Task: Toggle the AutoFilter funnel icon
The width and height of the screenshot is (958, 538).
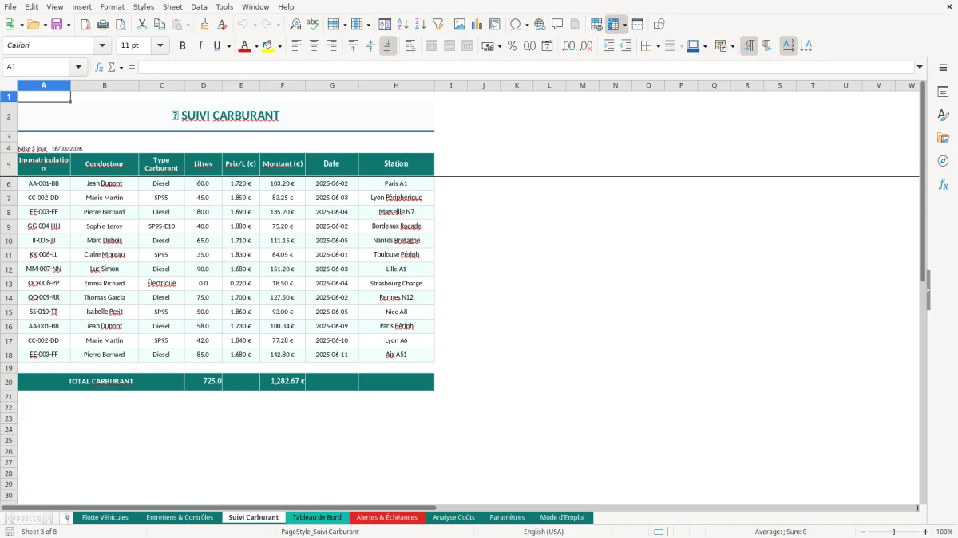Action: [437, 25]
